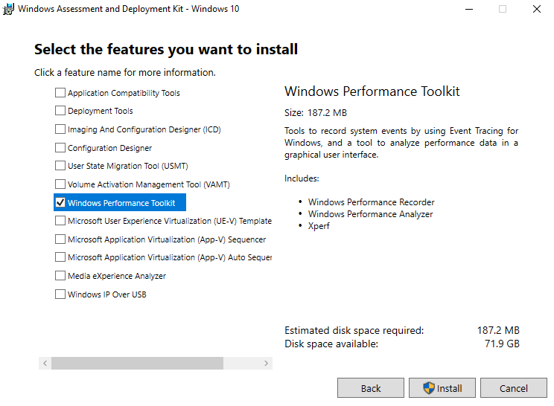Screen dimensions: 554x406
Task: Enable Volume Activation Management Tool checkbox
Action: [60, 184]
